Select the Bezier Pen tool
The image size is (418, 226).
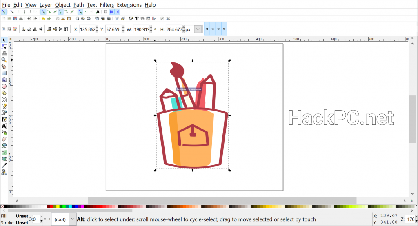point(4,113)
